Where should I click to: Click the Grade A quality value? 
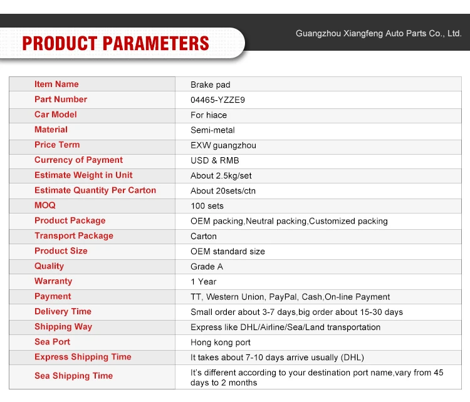(x=207, y=267)
